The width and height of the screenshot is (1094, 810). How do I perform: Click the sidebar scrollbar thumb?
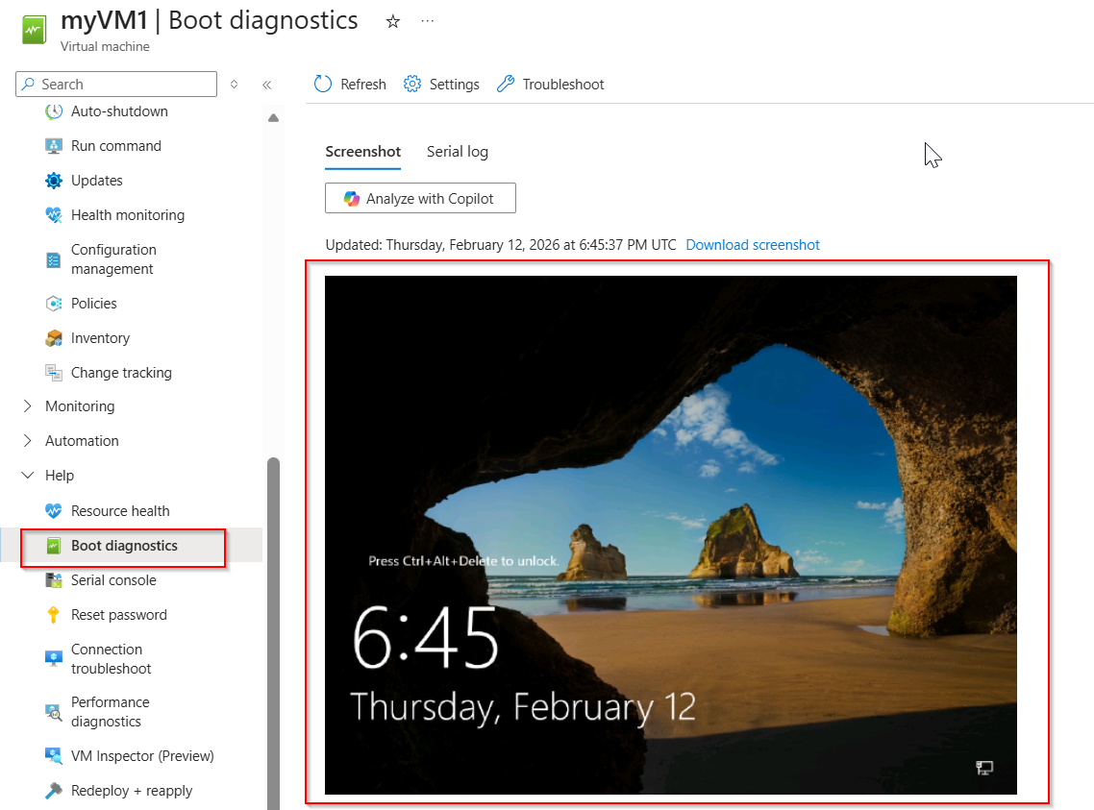(273, 633)
